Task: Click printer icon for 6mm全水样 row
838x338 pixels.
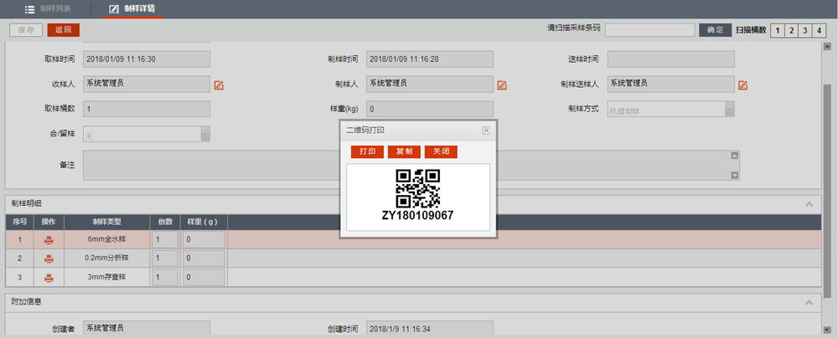Action: [49, 240]
